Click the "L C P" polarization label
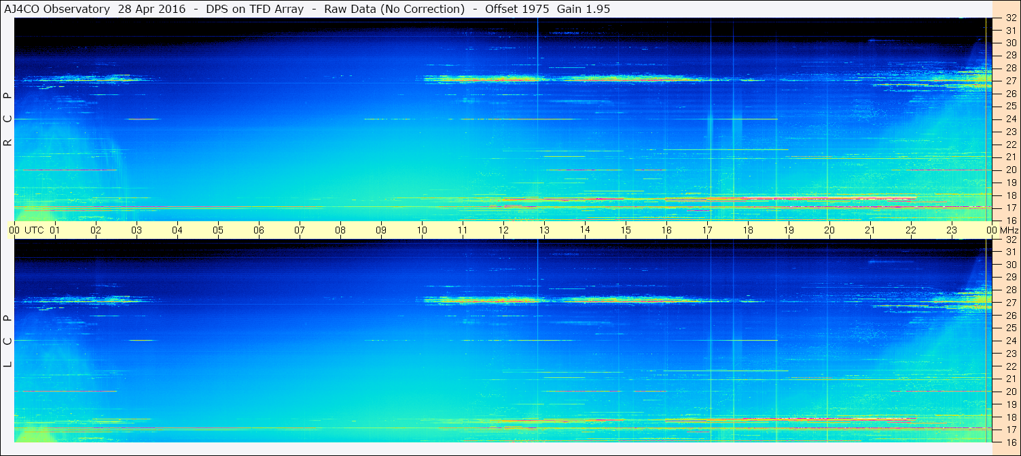Screen dimensions: 1021x456 click(7, 341)
